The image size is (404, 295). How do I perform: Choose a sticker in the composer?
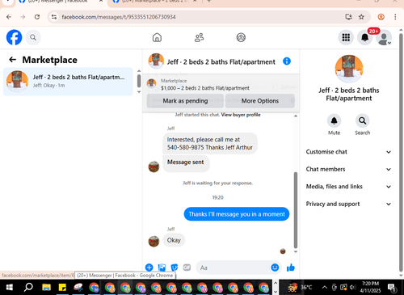point(175,268)
